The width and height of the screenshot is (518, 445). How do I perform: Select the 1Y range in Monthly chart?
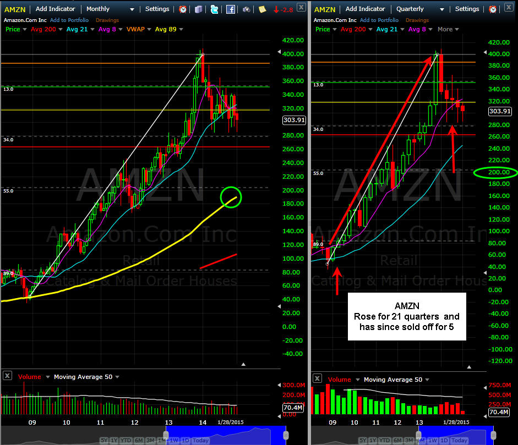tap(113, 441)
